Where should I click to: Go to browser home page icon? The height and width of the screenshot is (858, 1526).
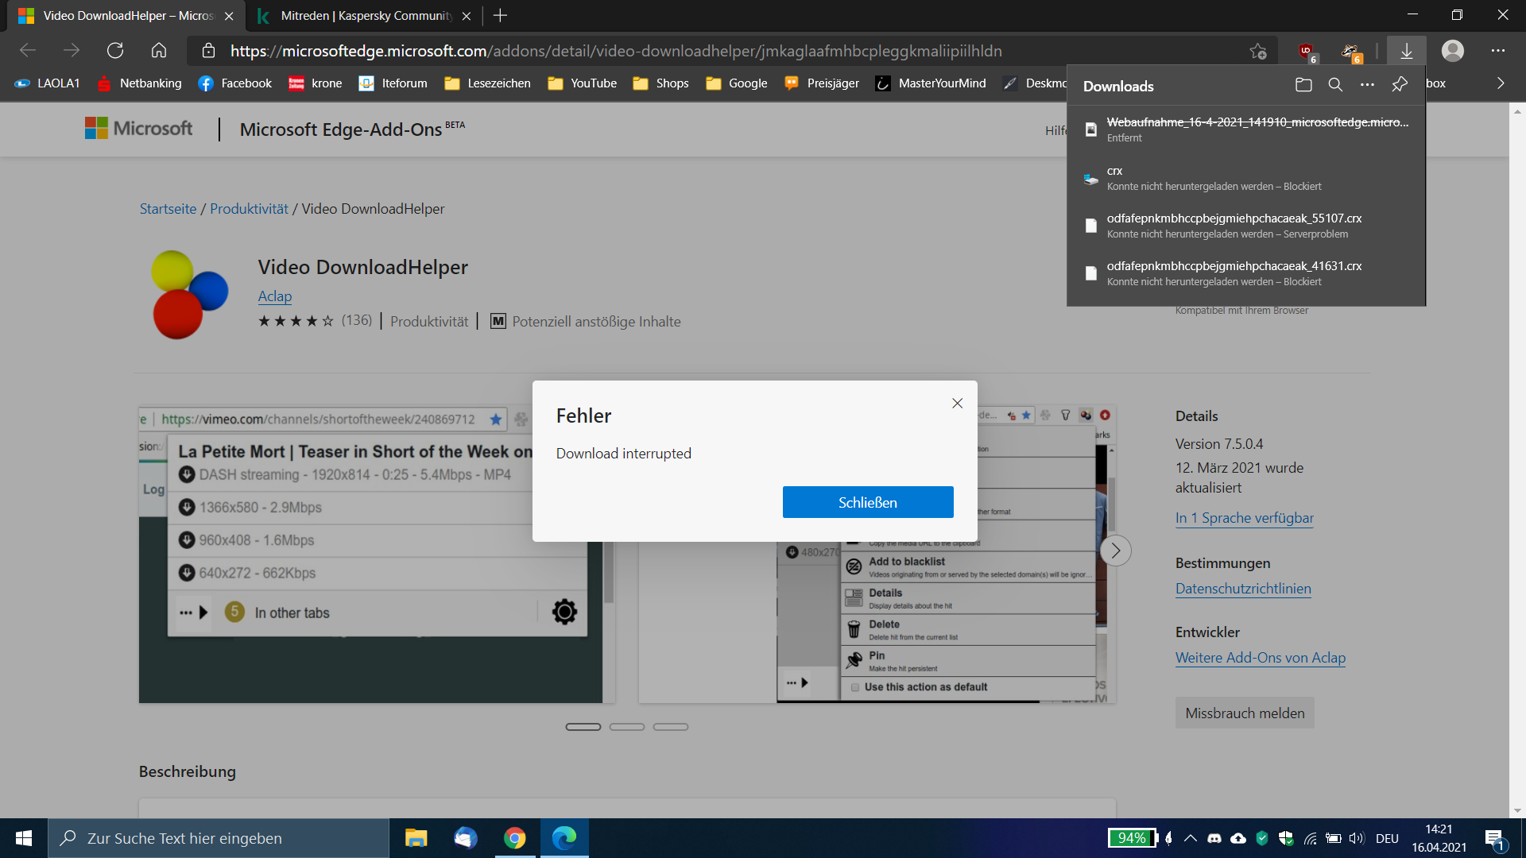tap(159, 51)
